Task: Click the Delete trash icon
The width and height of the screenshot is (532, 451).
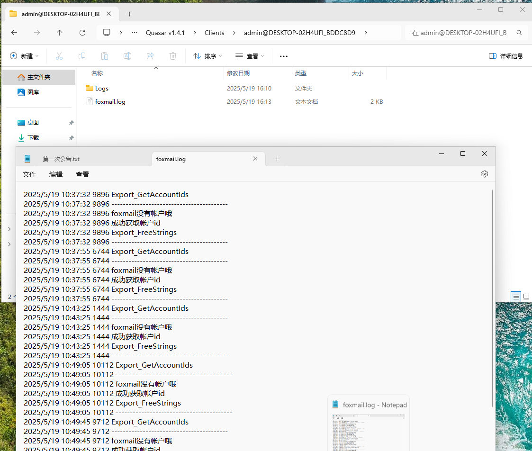Action: coord(173,56)
